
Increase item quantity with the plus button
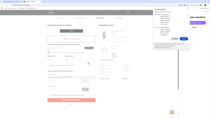121,37
